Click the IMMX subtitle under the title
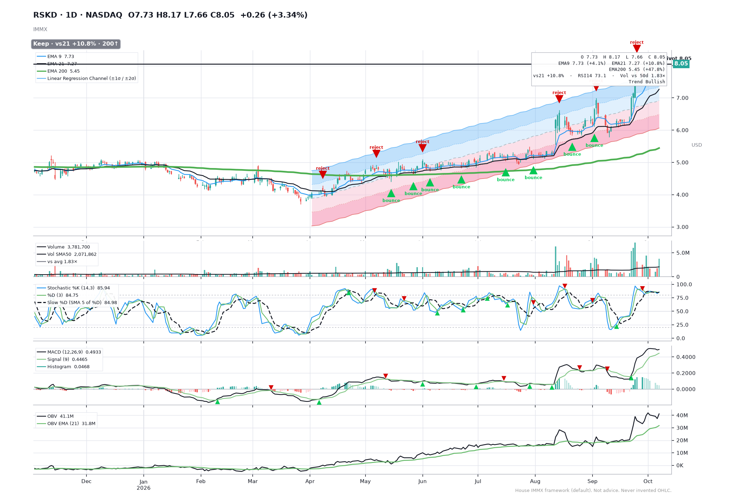Viewport: 738px width, 502px height. point(40,30)
